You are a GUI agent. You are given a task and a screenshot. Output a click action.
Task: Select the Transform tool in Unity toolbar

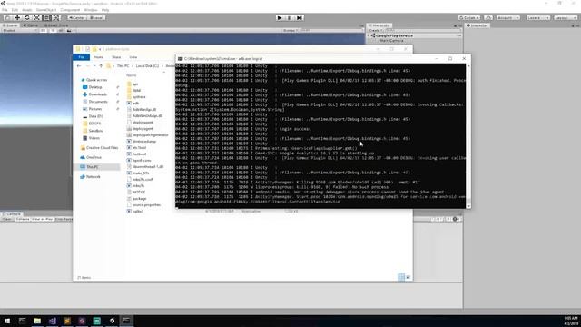tap(56, 18)
